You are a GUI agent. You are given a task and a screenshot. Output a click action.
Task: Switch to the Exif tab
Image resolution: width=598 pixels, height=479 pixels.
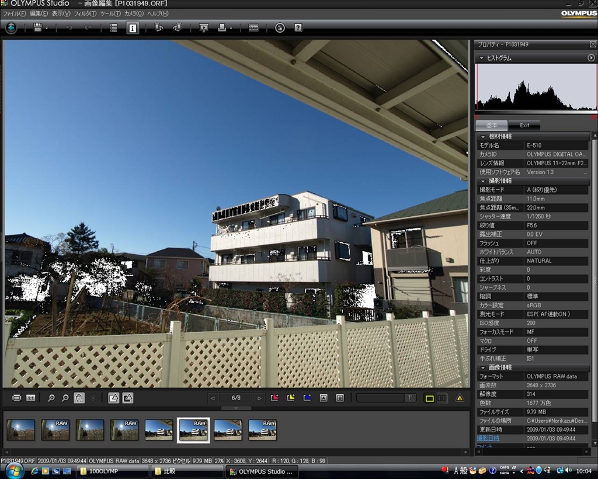524,125
